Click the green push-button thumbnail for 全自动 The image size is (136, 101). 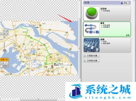click(x=91, y=13)
